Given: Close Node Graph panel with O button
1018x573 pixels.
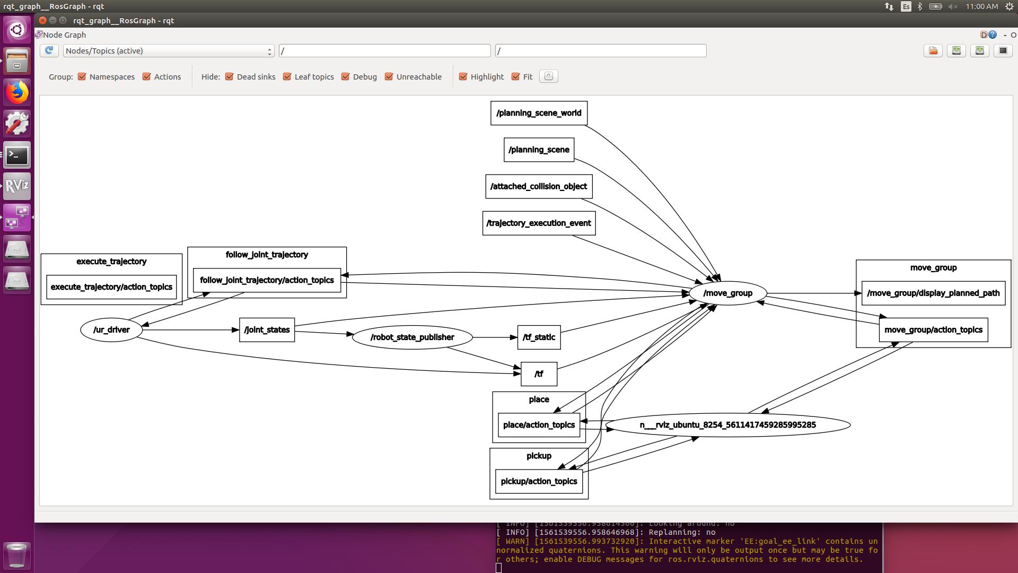Looking at the screenshot, I should (x=1013, y=35).
